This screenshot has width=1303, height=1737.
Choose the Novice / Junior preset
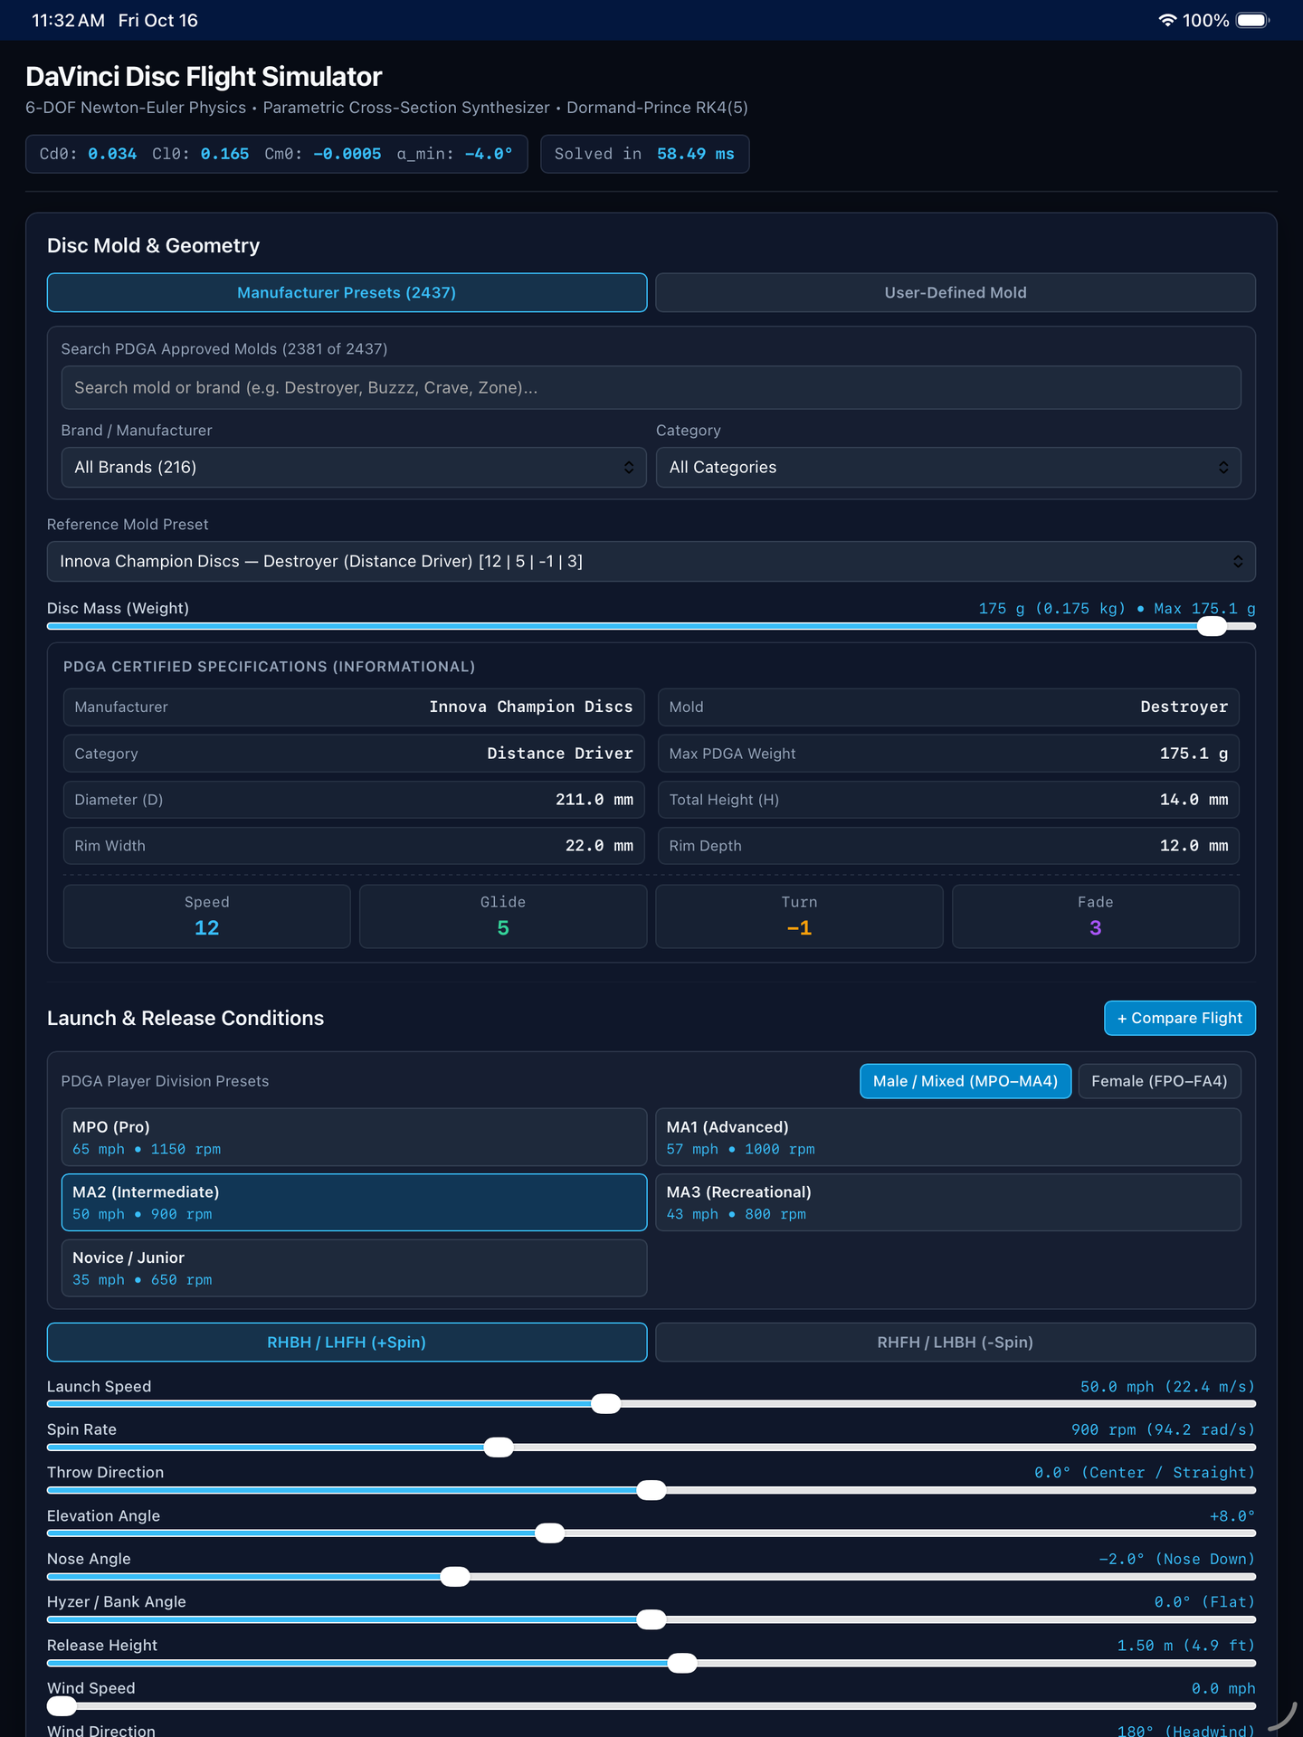[354, 1267]
